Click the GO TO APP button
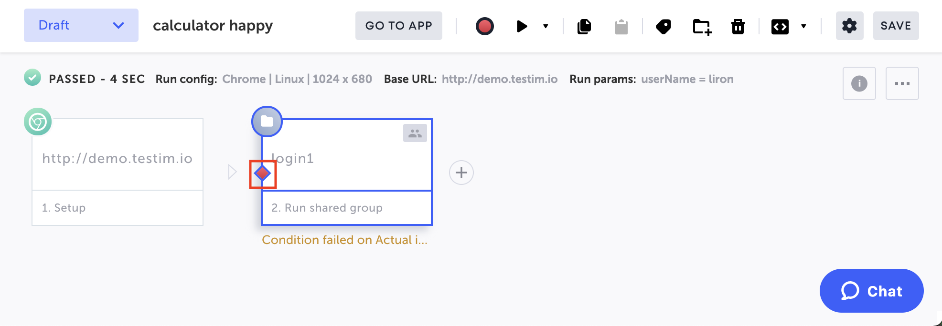The image size is (942, 326). tap(398, 26)
